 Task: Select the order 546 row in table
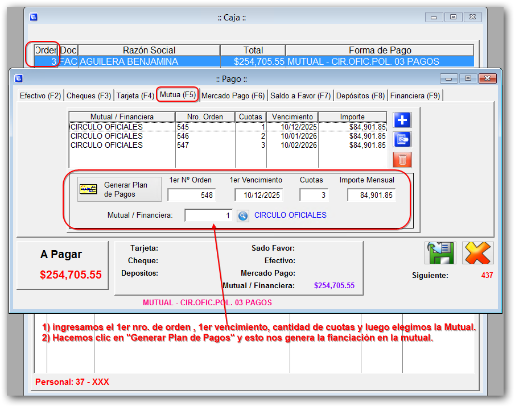tap(228, 136)
